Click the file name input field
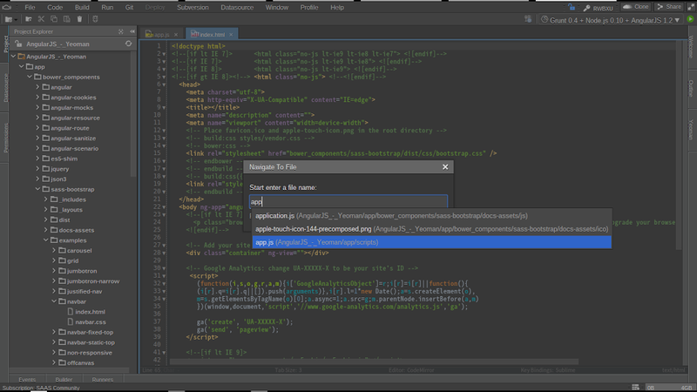 [348, 201]
